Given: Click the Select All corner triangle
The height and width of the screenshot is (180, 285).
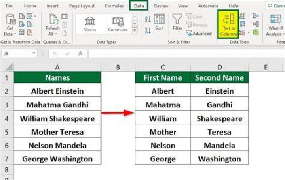Looking at the screenshot, I should pos(9,67).
